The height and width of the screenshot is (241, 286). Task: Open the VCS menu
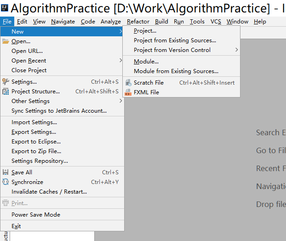[216, 22]
